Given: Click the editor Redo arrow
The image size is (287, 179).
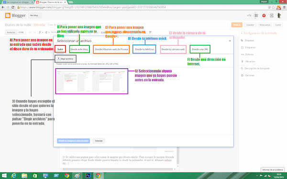Looking at the screenshot, I should pos(34,32).
